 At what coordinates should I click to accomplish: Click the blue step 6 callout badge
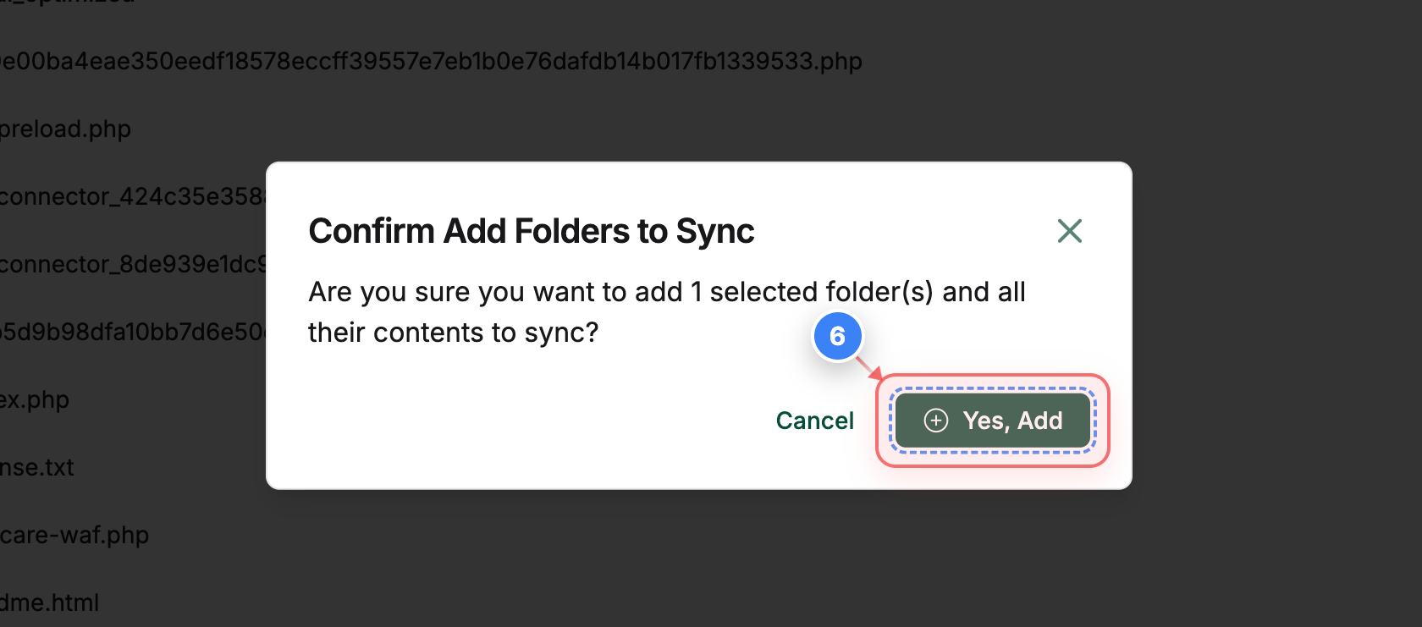coord(837,336)
